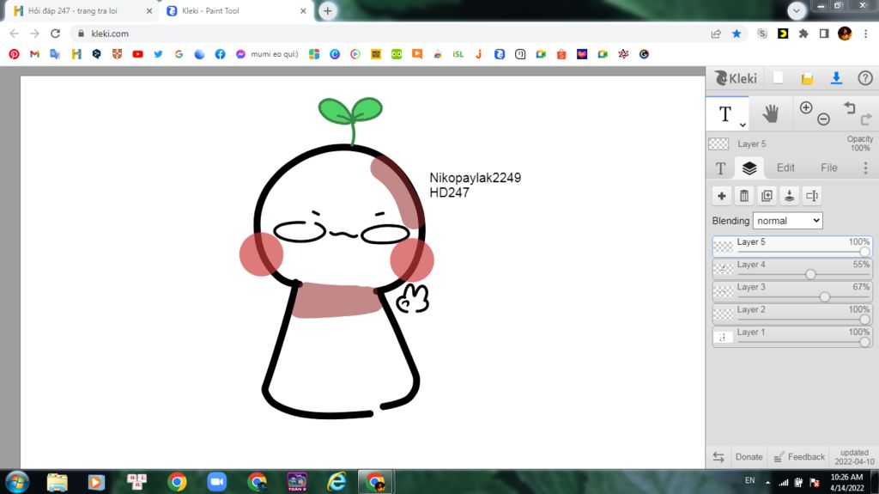Open the Chrome three-dot menu
This screenshot has width=879, height=494.
tap(865, 34)
